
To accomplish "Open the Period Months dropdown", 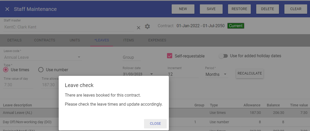I will pyautogui.click(x=216, y=74).
